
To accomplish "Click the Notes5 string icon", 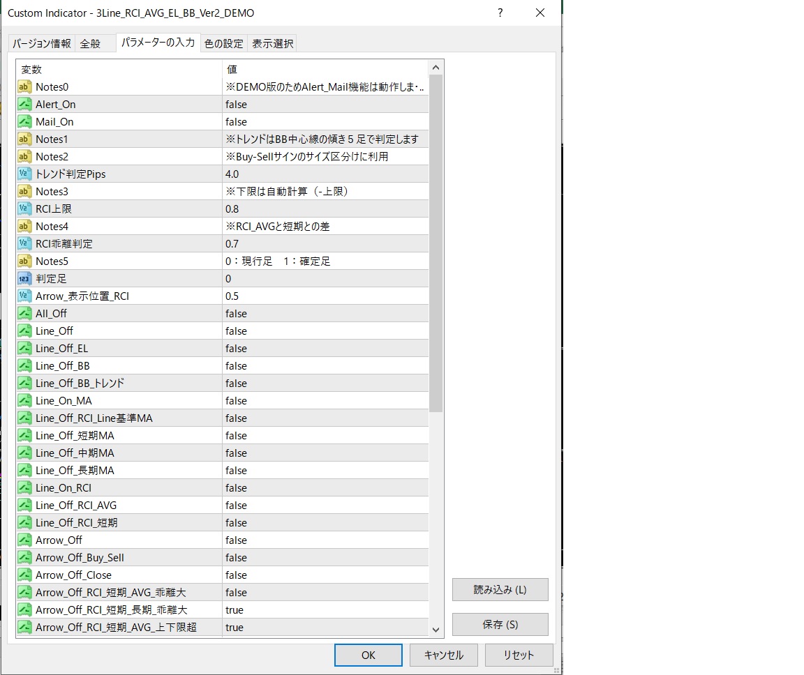I will 24,261.
